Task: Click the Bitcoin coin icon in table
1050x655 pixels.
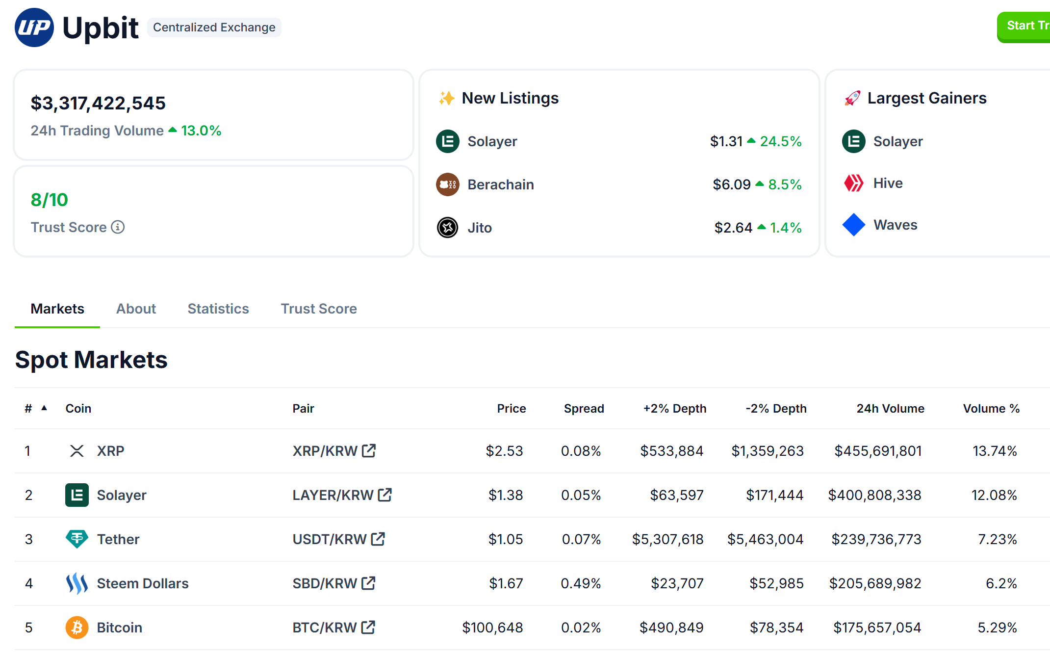Action: [x=77, y=627]
